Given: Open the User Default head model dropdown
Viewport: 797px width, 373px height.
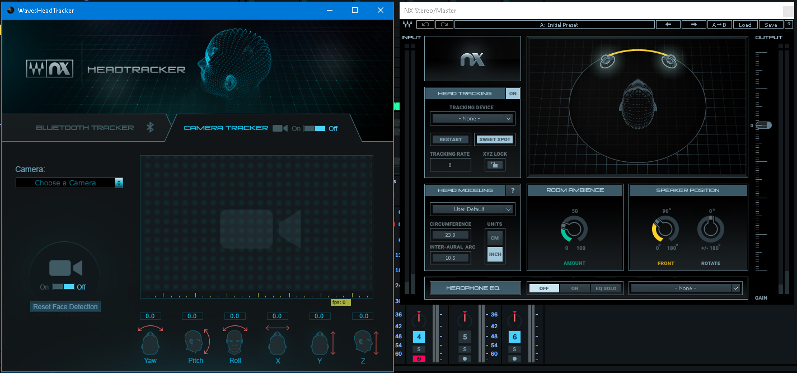Looking at the screenshot, I should pyautogui.click(x=472, y=209).
